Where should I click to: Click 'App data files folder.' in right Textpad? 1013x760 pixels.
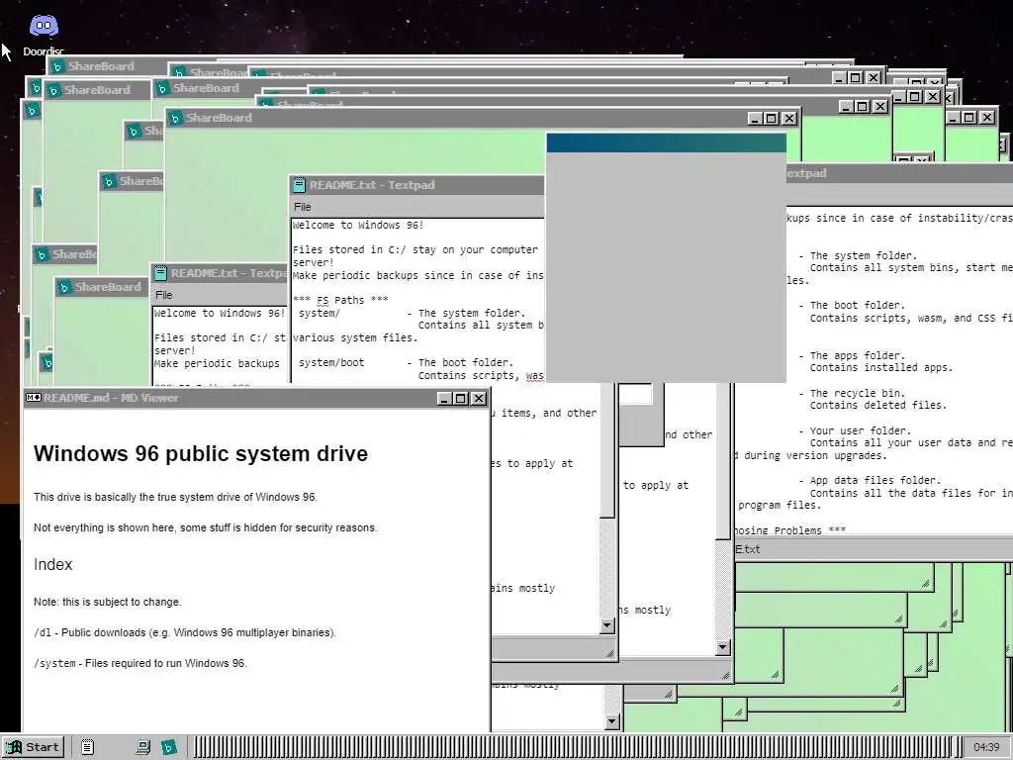pyautogui.click(x=875, y=480)
